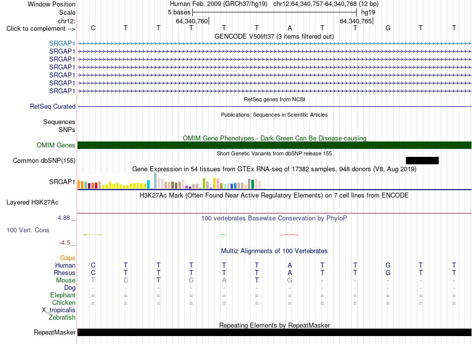
Task: Click the 'Elephant' species label
Action: click(63, 295)
